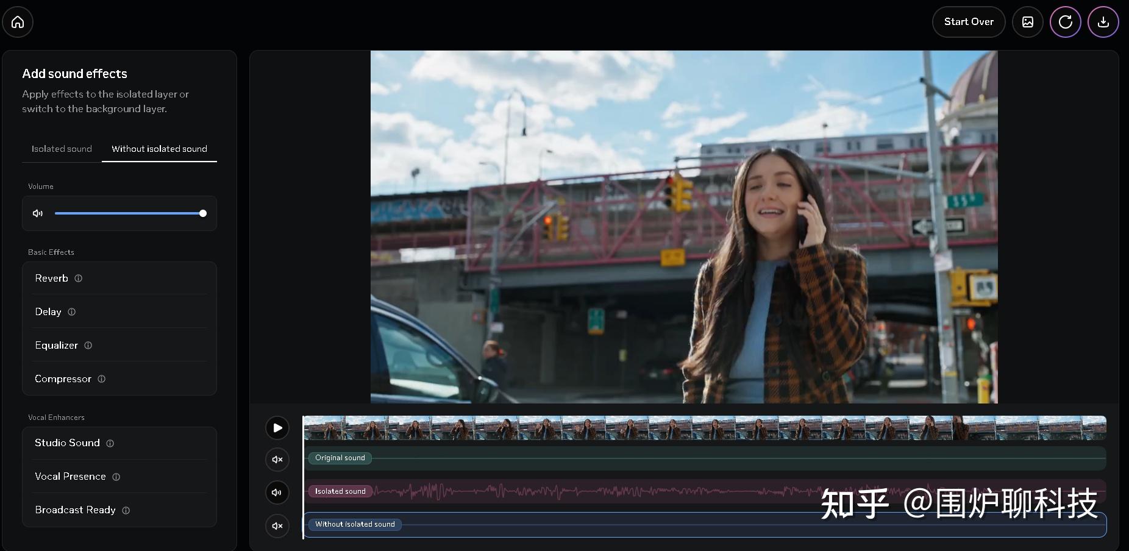Unmute the Original sound track
The height and width of the screenshot is (551, 1129).
pyautogui.click(x=277, y=460)
